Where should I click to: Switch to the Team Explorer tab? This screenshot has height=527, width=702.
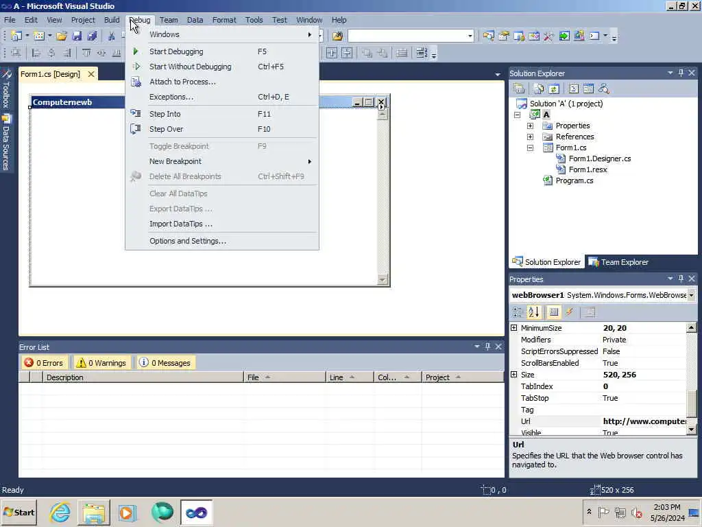pos(618,262)
